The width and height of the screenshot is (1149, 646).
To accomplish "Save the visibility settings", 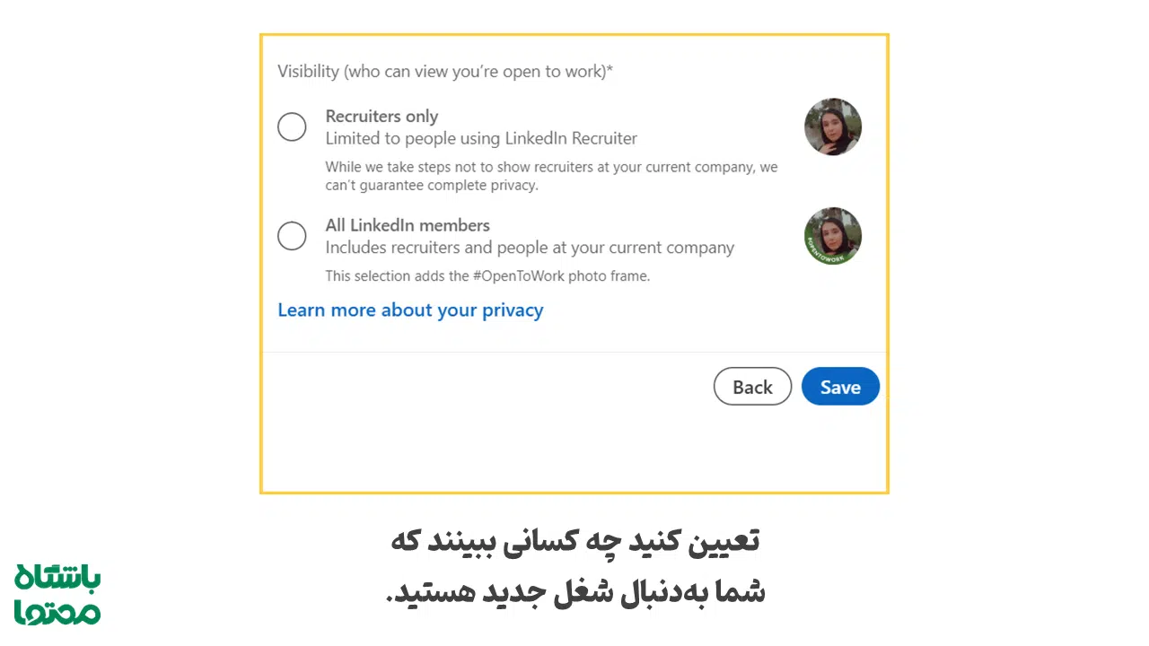I will coord(839,387).
